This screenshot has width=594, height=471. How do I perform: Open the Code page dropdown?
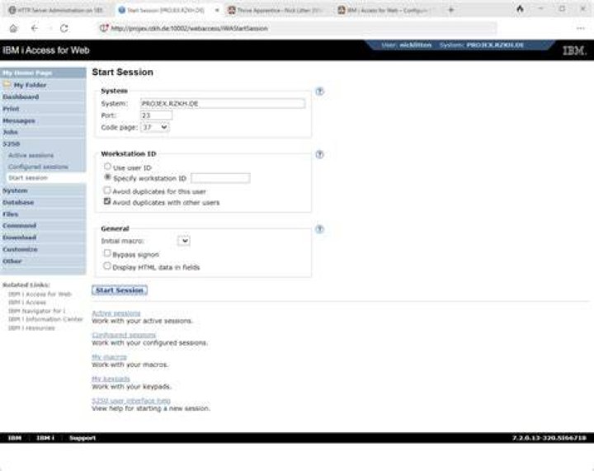pyautogui.click(x=155, y=127)
